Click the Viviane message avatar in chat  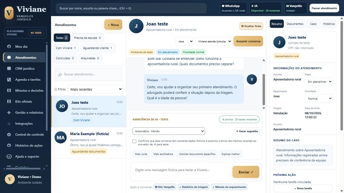252,79
